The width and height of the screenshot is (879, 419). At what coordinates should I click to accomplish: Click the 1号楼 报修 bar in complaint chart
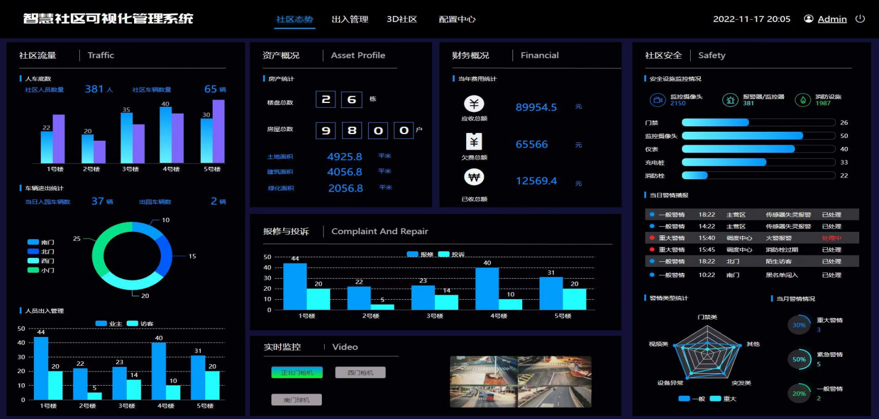[295, 286]
